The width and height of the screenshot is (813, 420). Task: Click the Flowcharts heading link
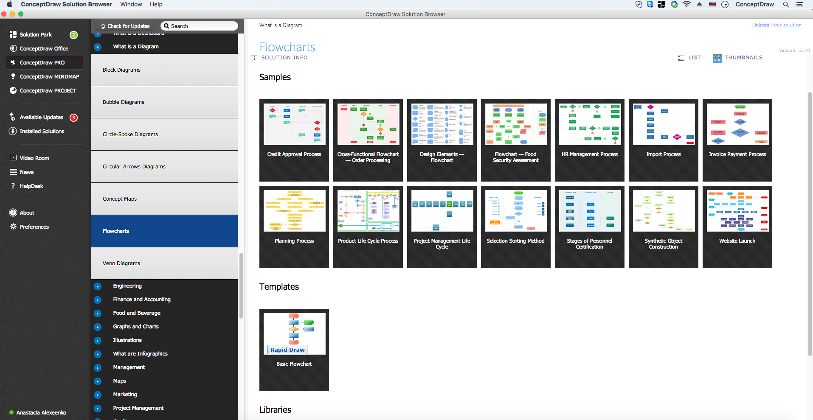pyautogui.click(x=287, y=47)
